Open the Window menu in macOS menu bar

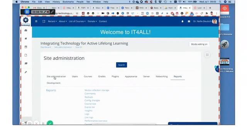96,2
